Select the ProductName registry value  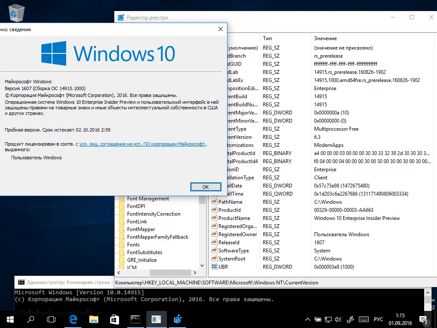(234, 218)
